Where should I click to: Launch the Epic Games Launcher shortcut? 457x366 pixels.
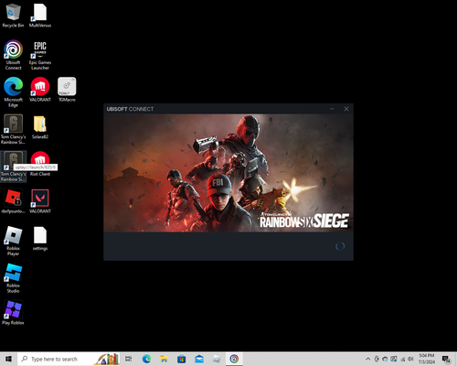click(x=40, y=55)
